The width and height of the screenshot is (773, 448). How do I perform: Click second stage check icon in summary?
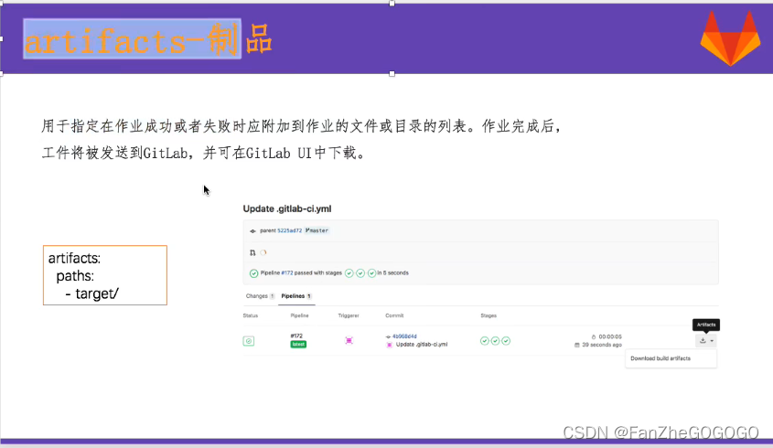[360, 273]
